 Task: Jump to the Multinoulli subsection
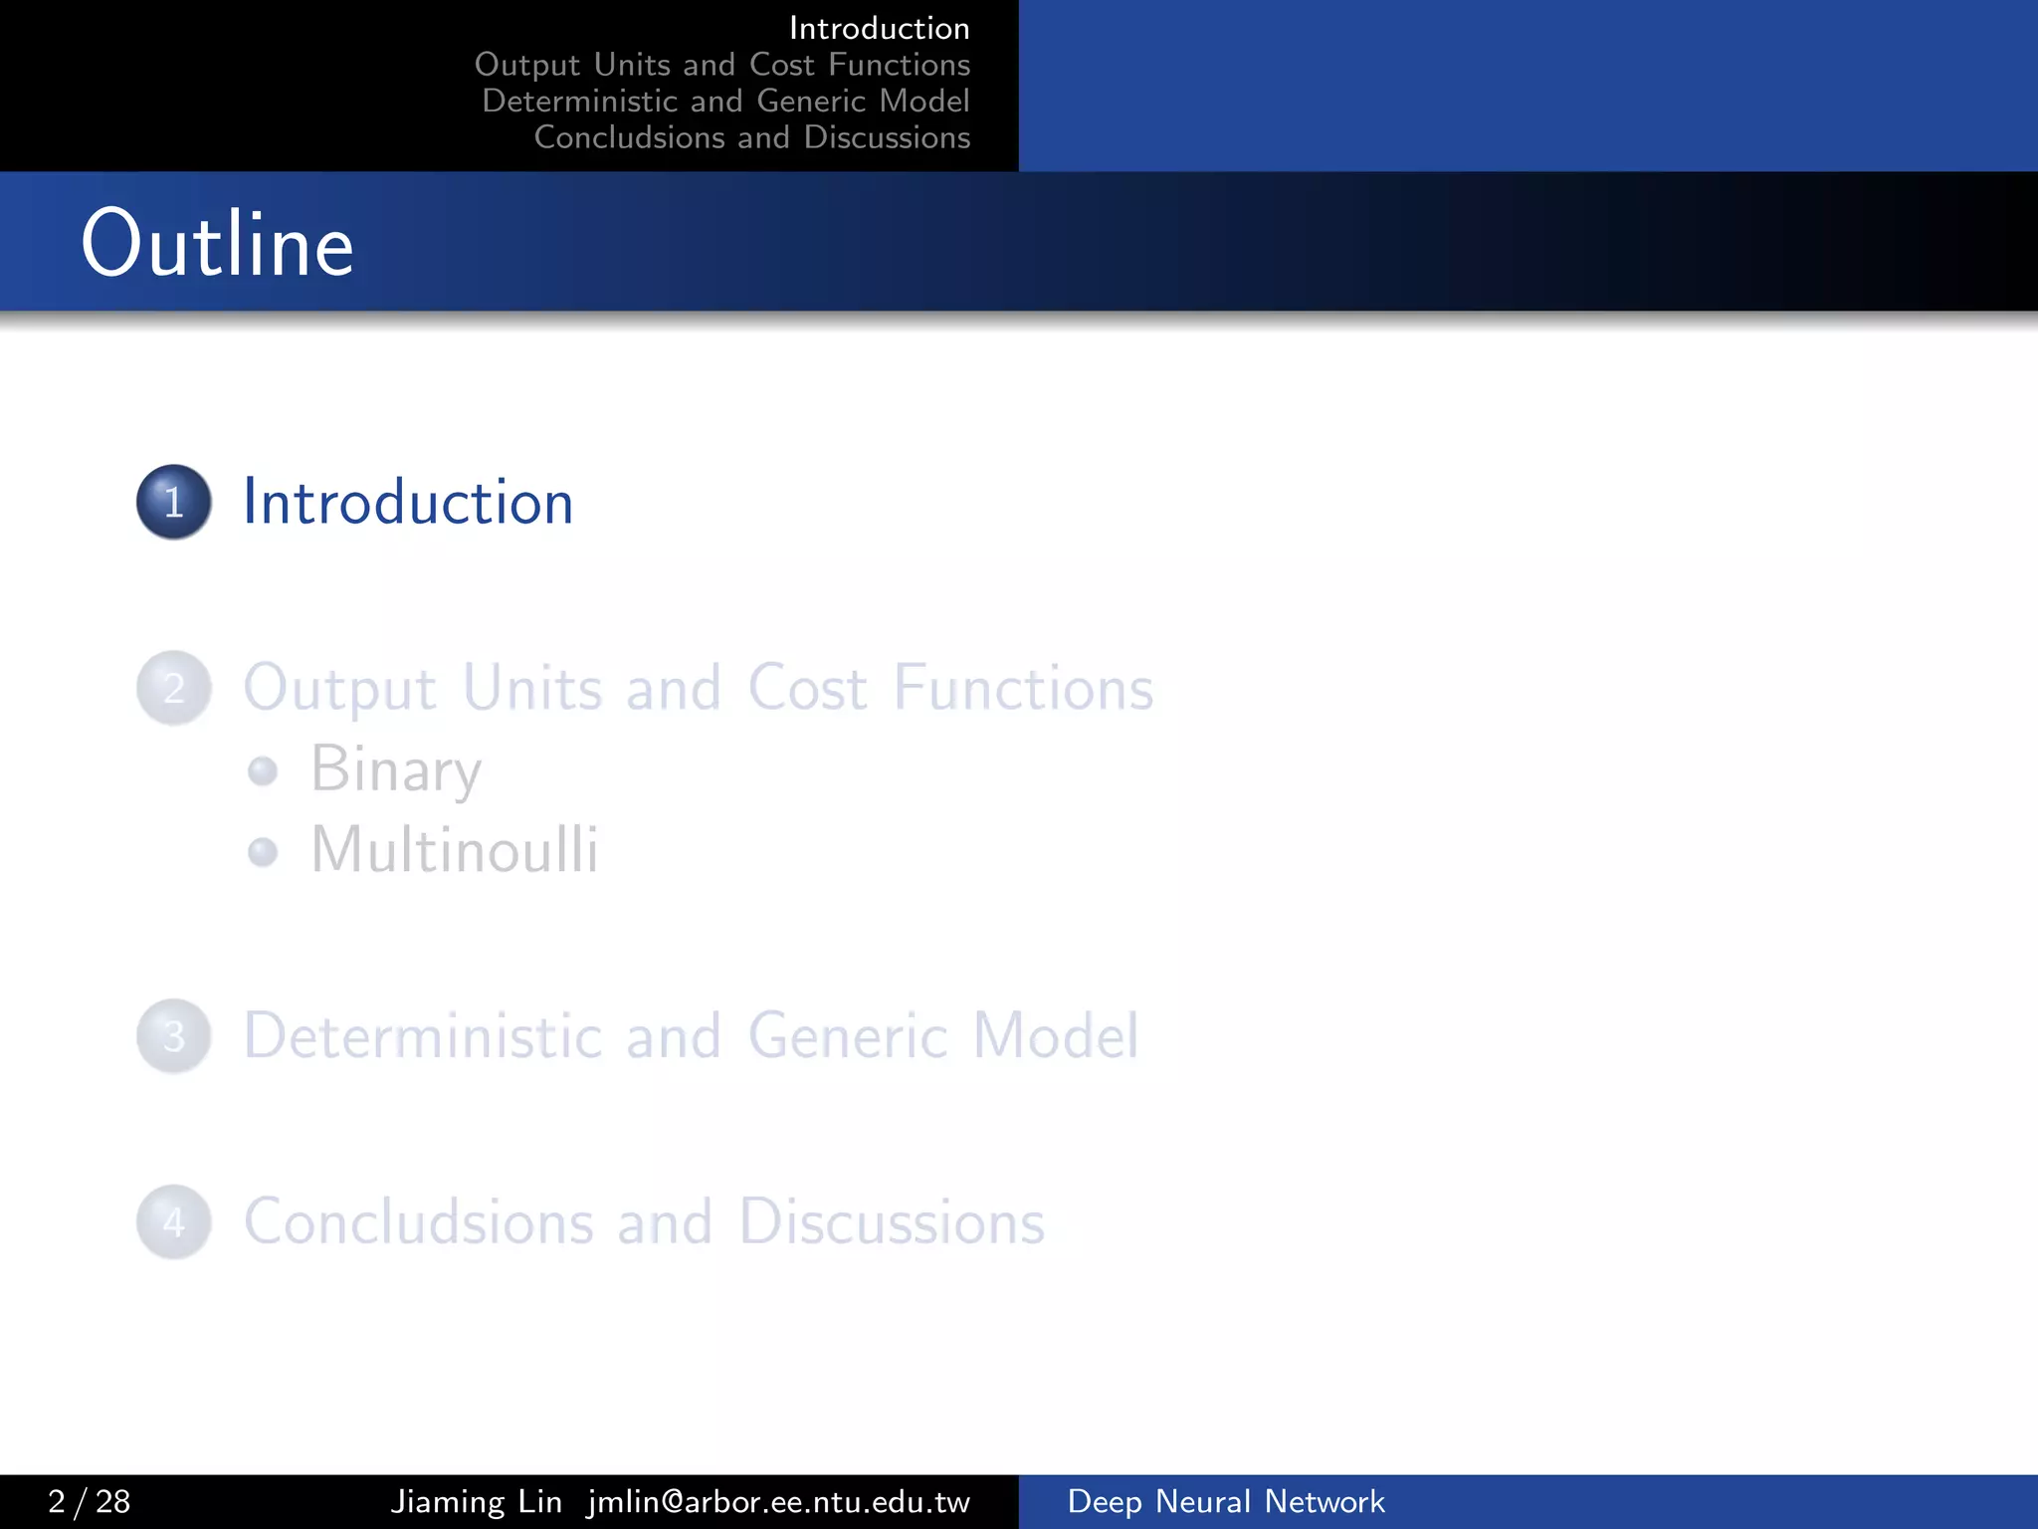point(455,851)
